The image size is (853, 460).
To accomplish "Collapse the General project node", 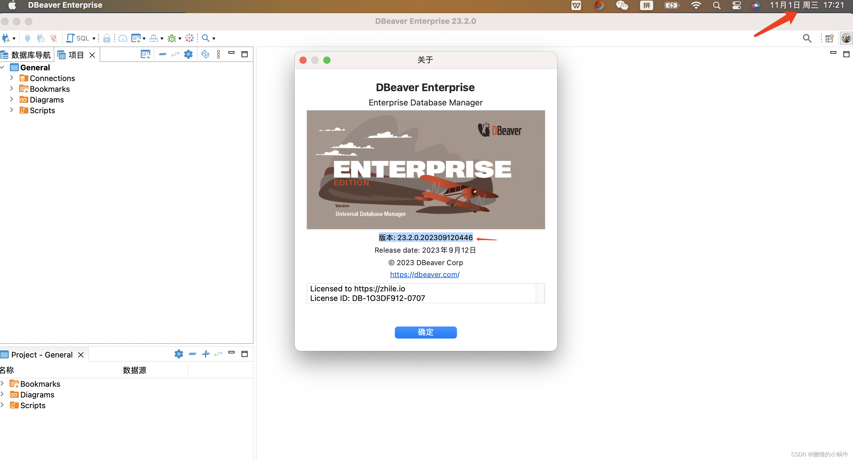I will 3,67.
